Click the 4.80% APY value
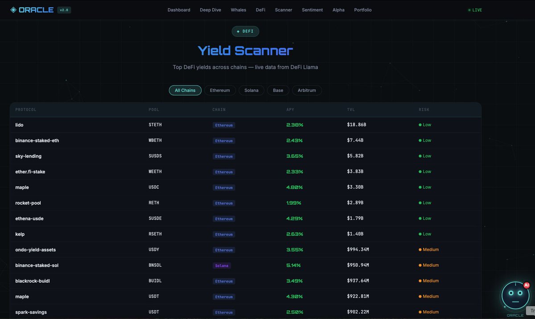535x319 pixels. coord(295,187)
